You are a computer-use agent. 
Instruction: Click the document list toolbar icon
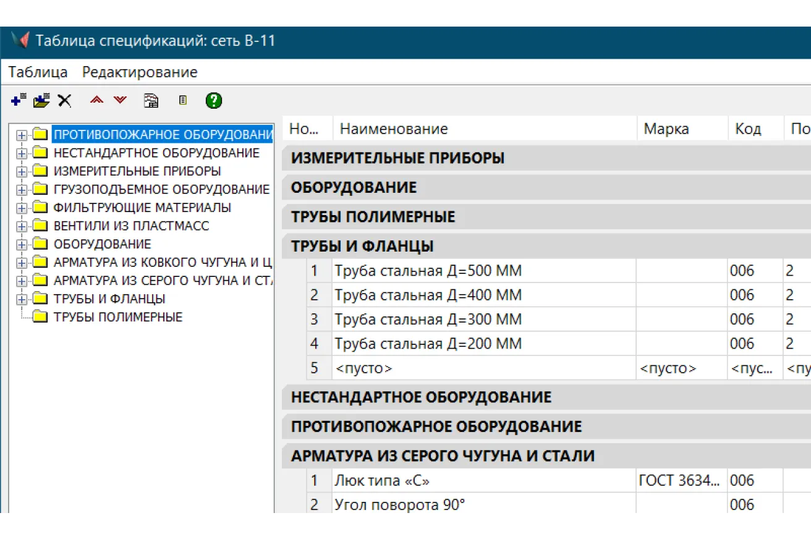pos(182,100)
